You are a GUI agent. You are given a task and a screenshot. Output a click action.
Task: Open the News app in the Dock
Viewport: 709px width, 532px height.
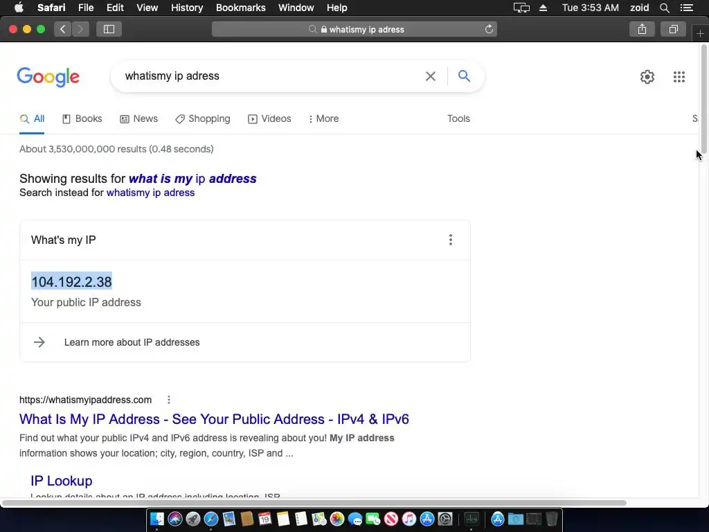click(391, 518)
